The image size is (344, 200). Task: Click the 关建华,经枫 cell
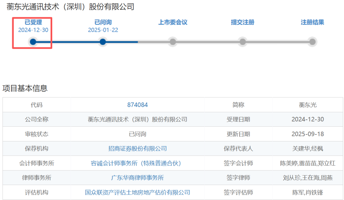pyautogui.click(x=308, y=148)
